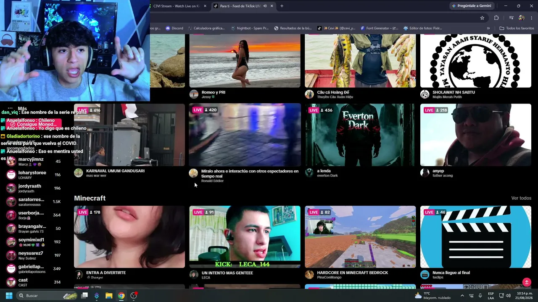Close the C3VI Stream tab

point(205,6)
